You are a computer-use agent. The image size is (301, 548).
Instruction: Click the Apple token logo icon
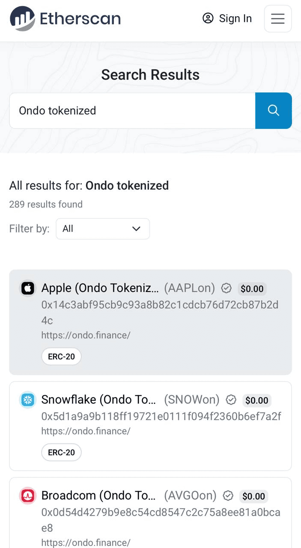(x=28, y=288)
